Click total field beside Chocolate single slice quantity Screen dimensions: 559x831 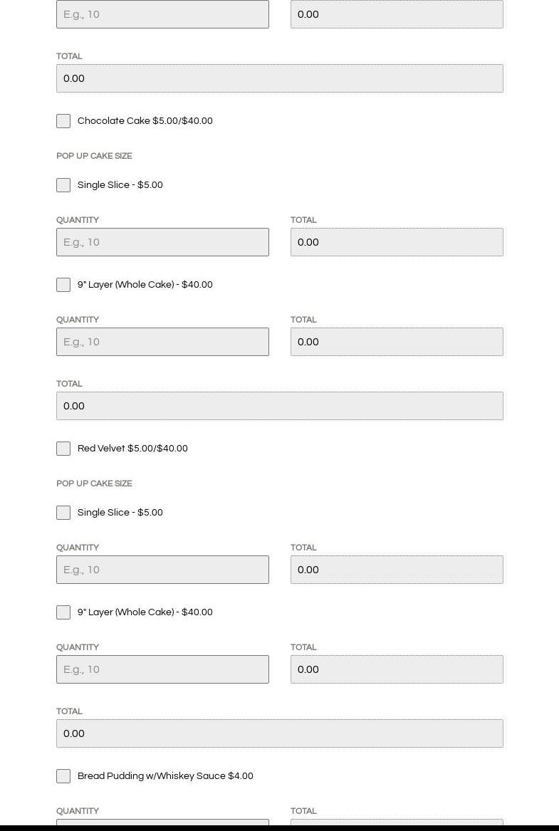coord(397,242)
